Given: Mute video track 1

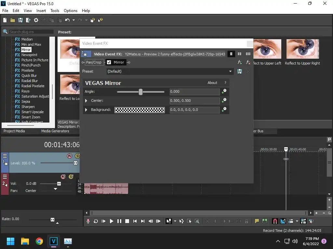Looking at the screenshot, I should tap(70, 156).
